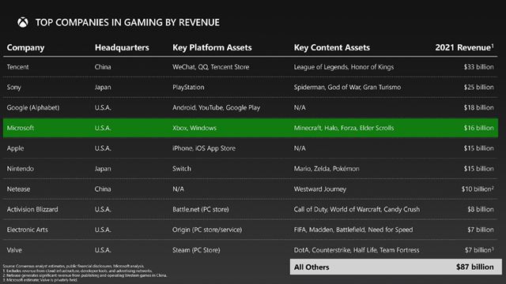Click 'China' headquarters in Netease row
This screenshot has width=506, height=284.
click(x=103, y=189)
